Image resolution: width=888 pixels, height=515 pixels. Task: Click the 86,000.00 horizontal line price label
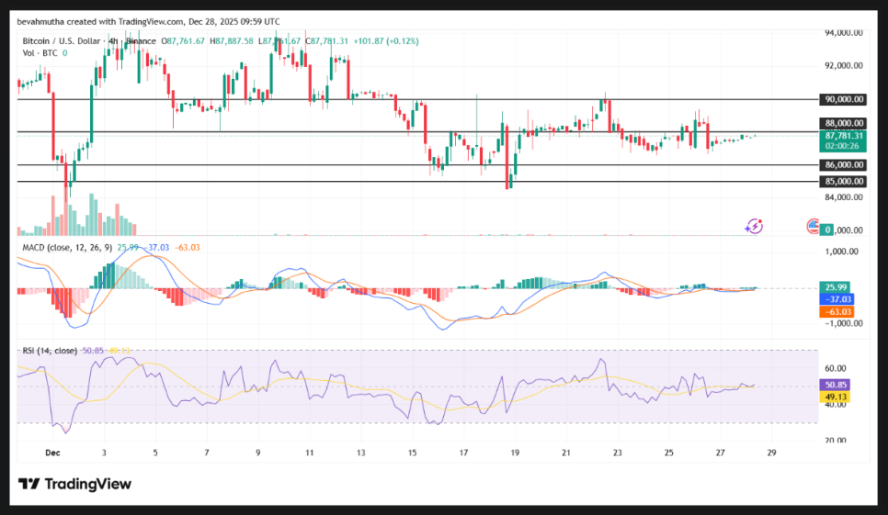pyautogui.click(x=842, y=165)
